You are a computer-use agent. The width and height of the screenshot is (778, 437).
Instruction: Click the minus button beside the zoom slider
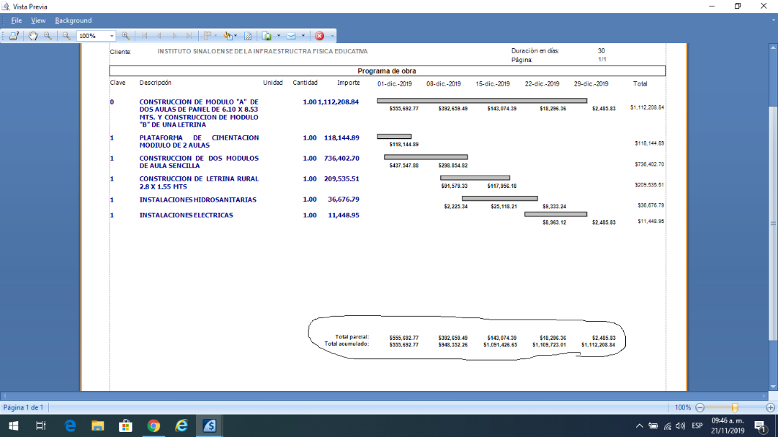pos(699,407)
